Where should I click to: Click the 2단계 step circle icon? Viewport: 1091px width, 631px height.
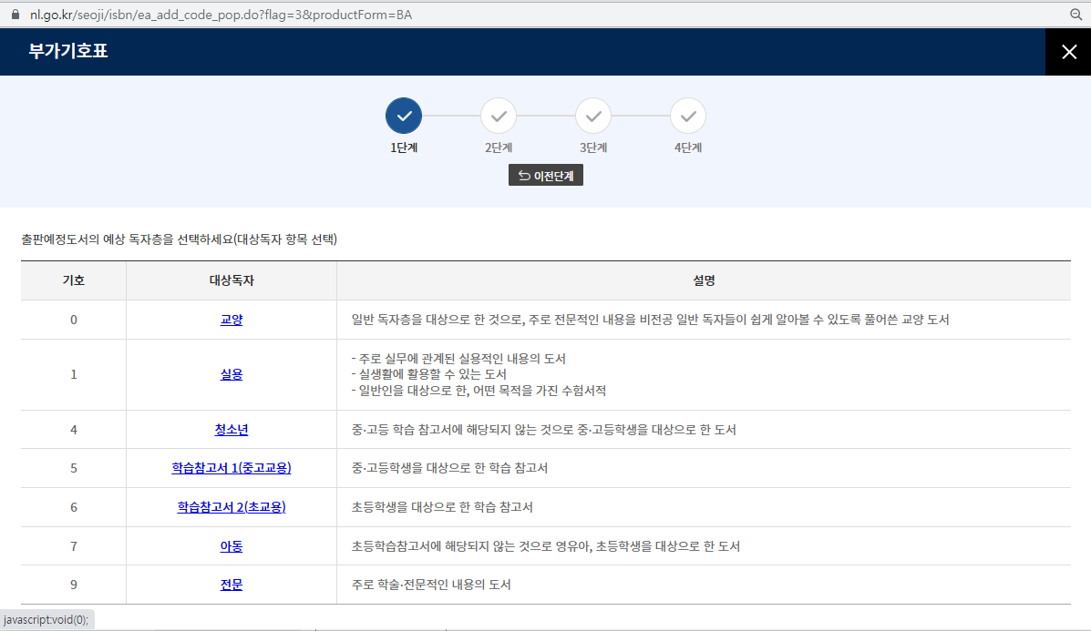point(499,116)
